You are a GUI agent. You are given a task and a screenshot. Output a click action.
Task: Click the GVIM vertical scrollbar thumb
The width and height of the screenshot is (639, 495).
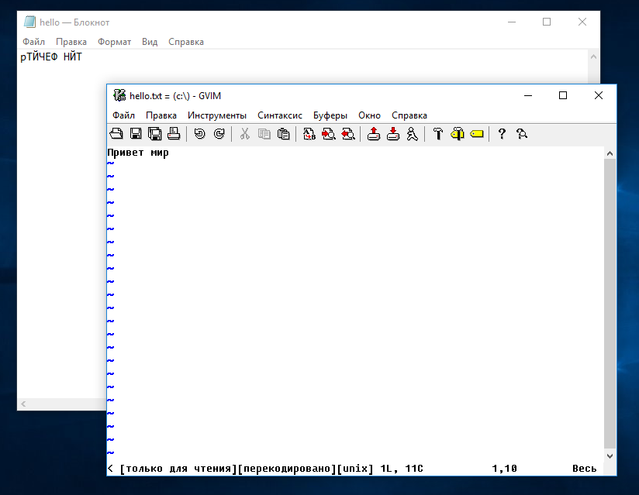[610, 304]
